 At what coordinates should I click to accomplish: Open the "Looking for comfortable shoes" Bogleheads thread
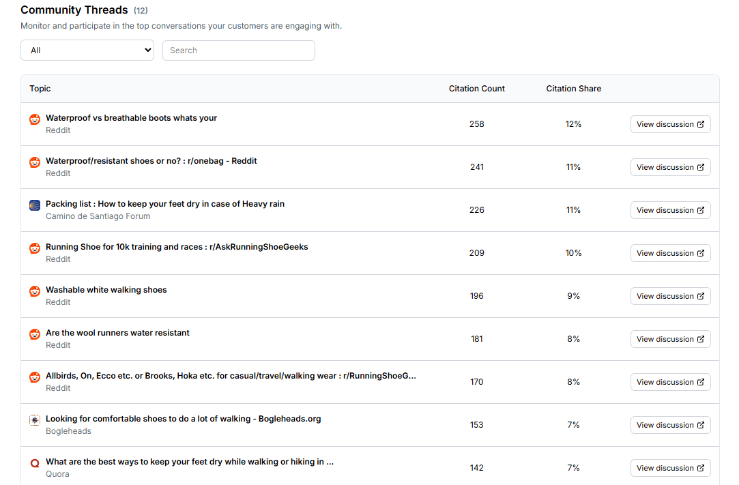183,419
